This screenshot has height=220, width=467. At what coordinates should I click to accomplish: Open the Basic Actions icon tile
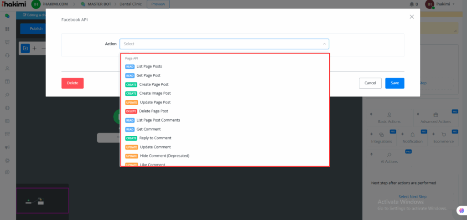click(389, 118)
